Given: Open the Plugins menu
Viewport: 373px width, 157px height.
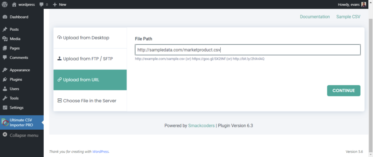Looking at the screenshot, I should [x=16, y=79].
